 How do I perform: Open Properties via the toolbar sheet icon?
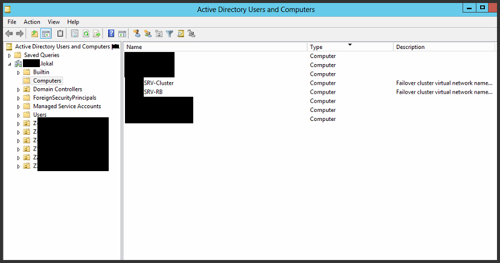pyautogui.click(x=75, y=33)
